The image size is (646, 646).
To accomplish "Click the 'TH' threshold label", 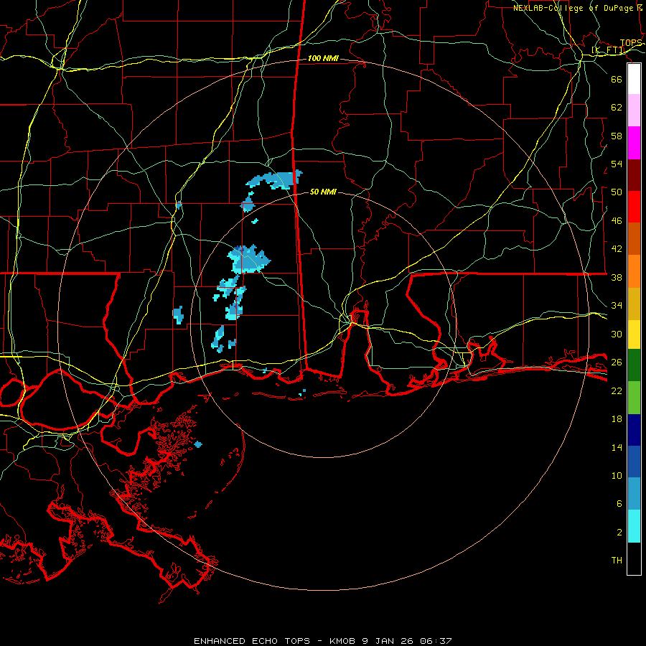I will [617, 560].
